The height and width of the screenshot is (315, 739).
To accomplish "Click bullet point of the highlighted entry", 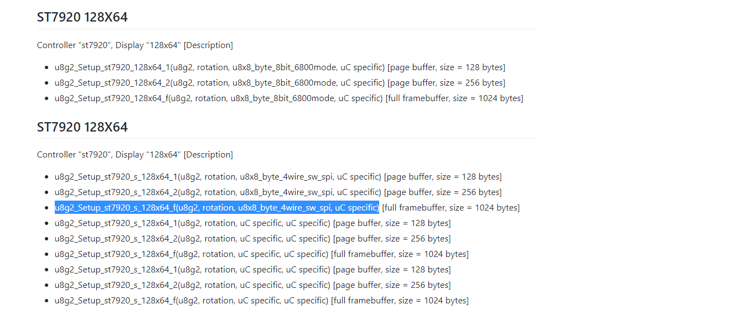I will 46,208.
